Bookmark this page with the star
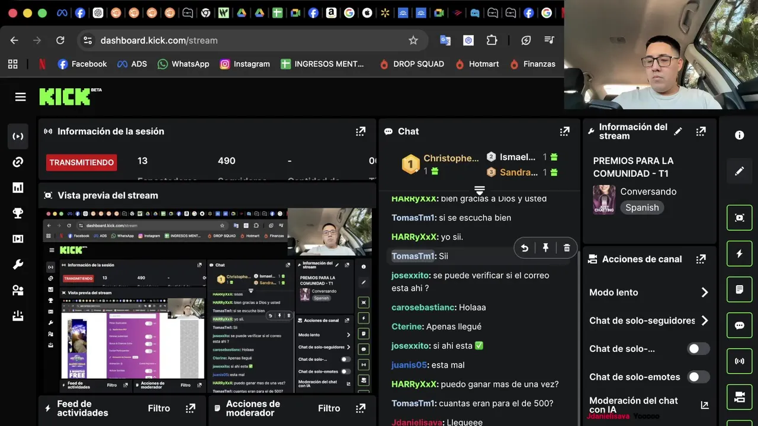This screenshot has width=758, height=426. coord(413,40)
